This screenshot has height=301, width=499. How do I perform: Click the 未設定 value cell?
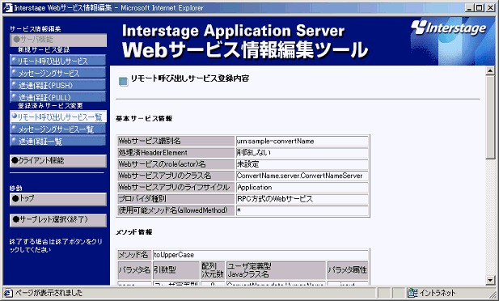click(302, 164)
